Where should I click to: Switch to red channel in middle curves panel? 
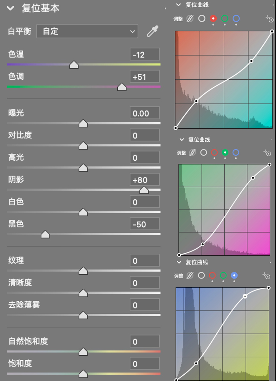tap(213, 153)
